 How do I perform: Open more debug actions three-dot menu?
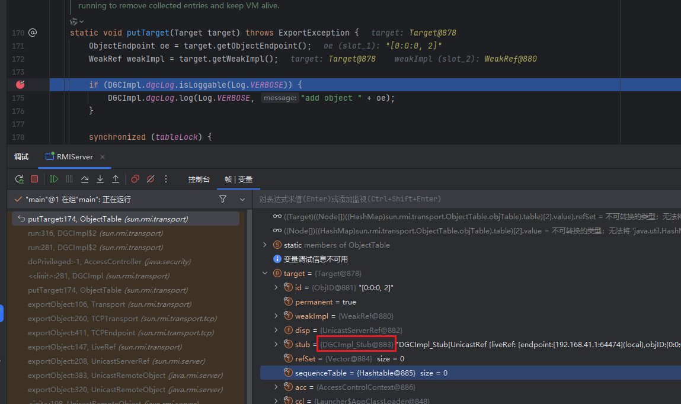[166, 179]
